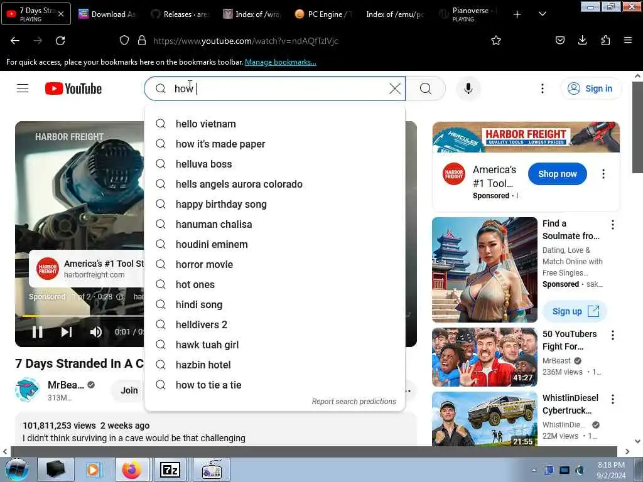Image resolution: width=643 pixels, height=482 pixels.
Task: Click Report search predictions
Action: 354,401
